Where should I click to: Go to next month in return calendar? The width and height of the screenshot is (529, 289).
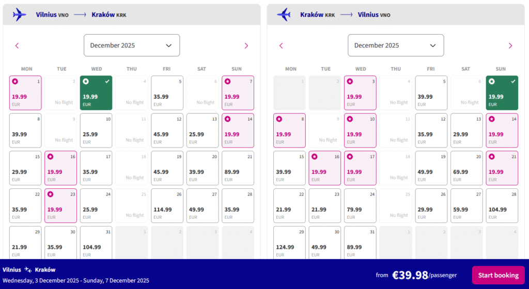(510, 45)
